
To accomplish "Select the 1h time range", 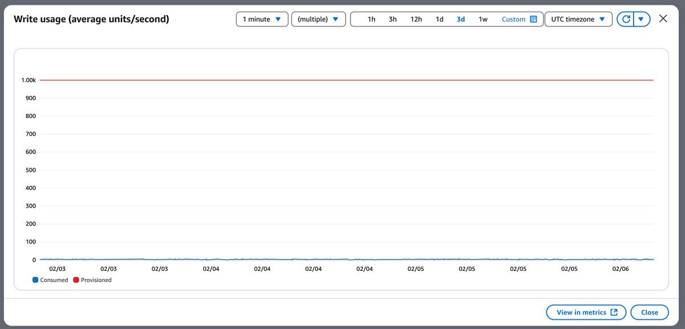I will 371,19.
